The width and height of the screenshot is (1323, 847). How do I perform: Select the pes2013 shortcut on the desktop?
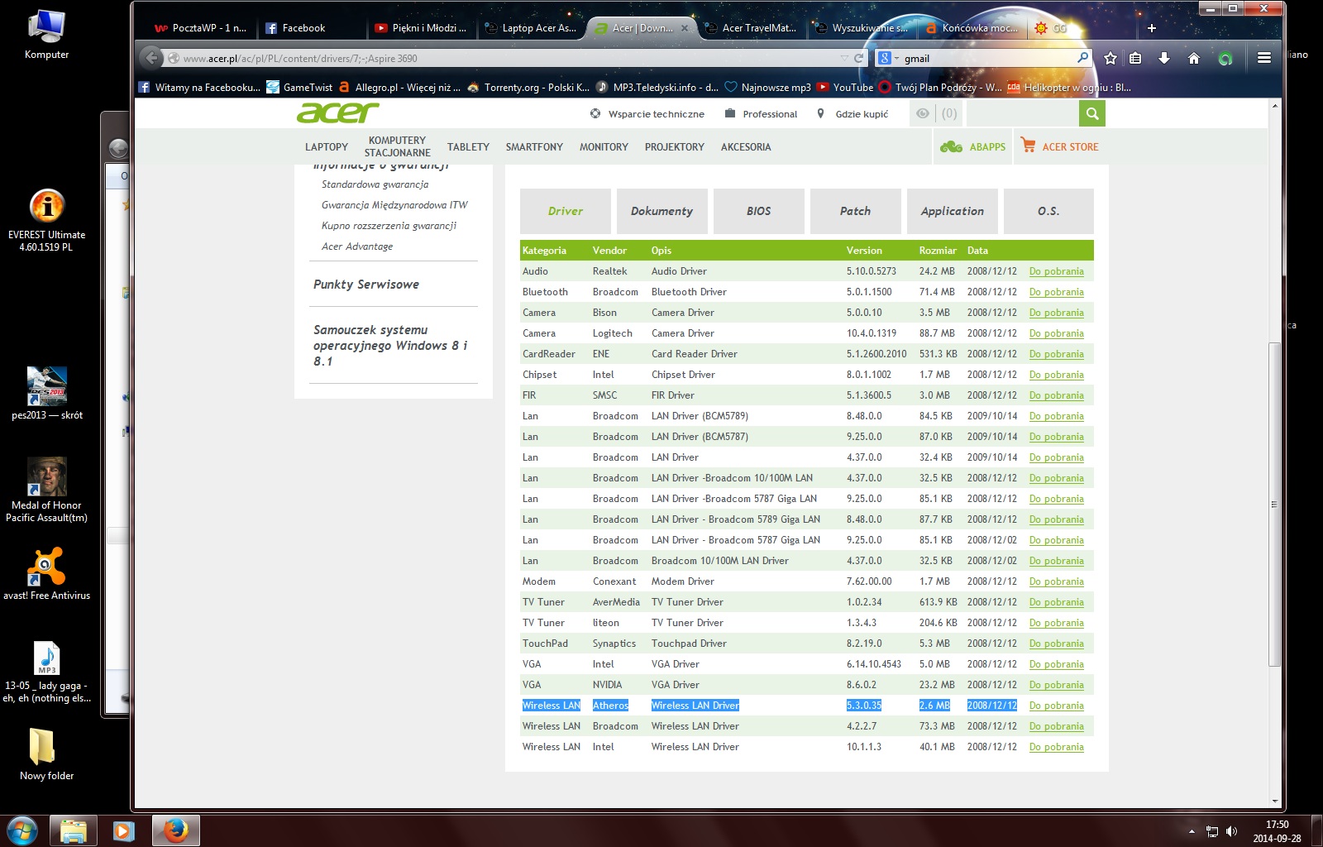click(46, 394)
